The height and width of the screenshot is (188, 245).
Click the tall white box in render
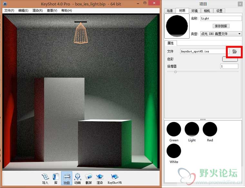tap(64, 120)
